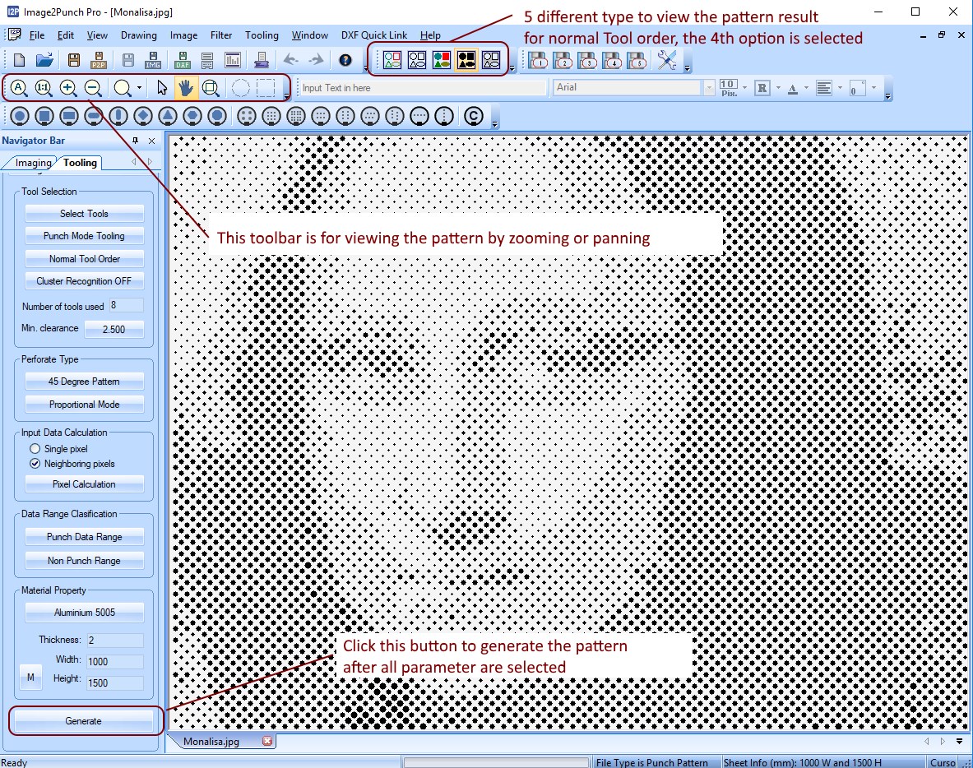Click the Aluminium 5005 material button
The height and width of the screenshot is (768, 973).
click(x=85, y=613)
